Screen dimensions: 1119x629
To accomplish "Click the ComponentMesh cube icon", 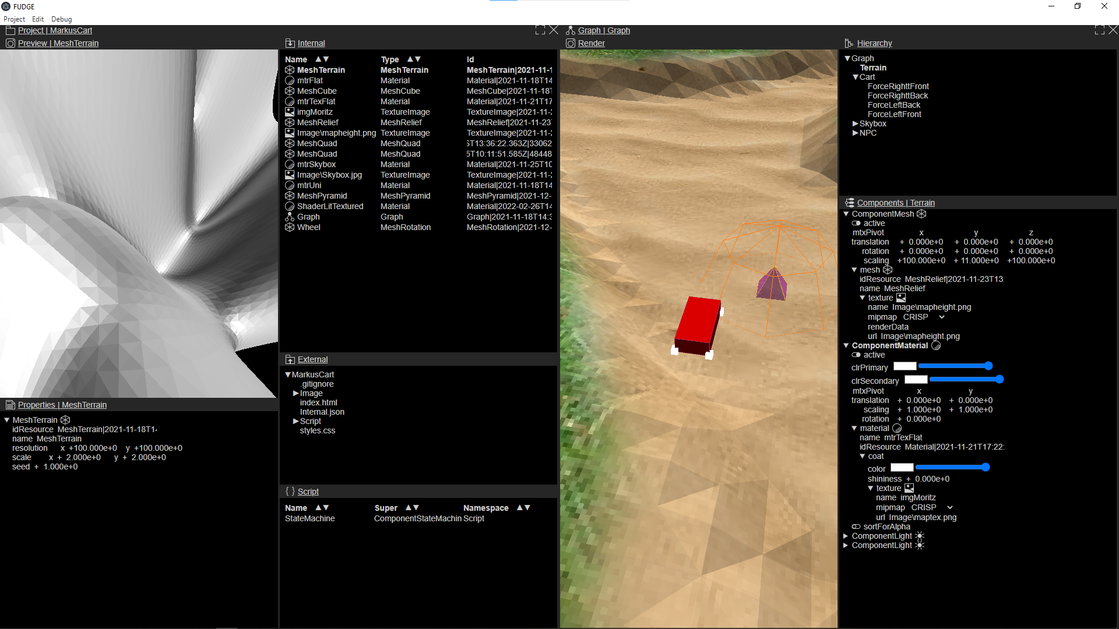I will pos(921,214).
